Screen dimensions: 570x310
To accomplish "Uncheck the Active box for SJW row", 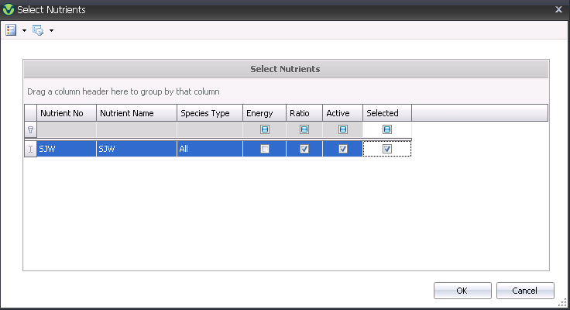I will tap(343, 149).
